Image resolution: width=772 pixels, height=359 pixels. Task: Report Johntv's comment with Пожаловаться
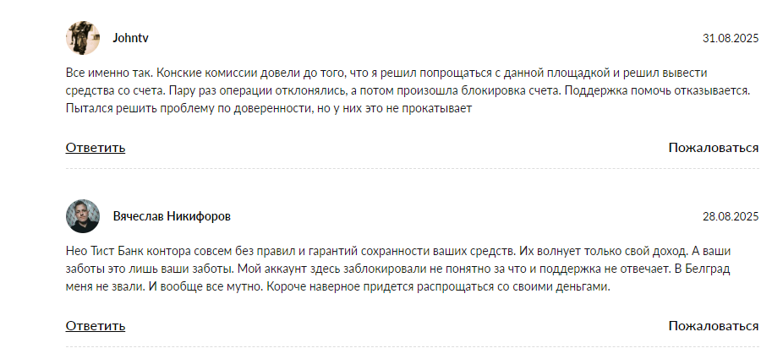(713, 148)
